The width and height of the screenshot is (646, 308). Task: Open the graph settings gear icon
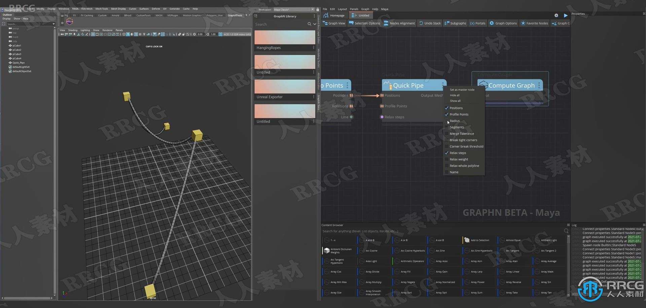(556, 15)
